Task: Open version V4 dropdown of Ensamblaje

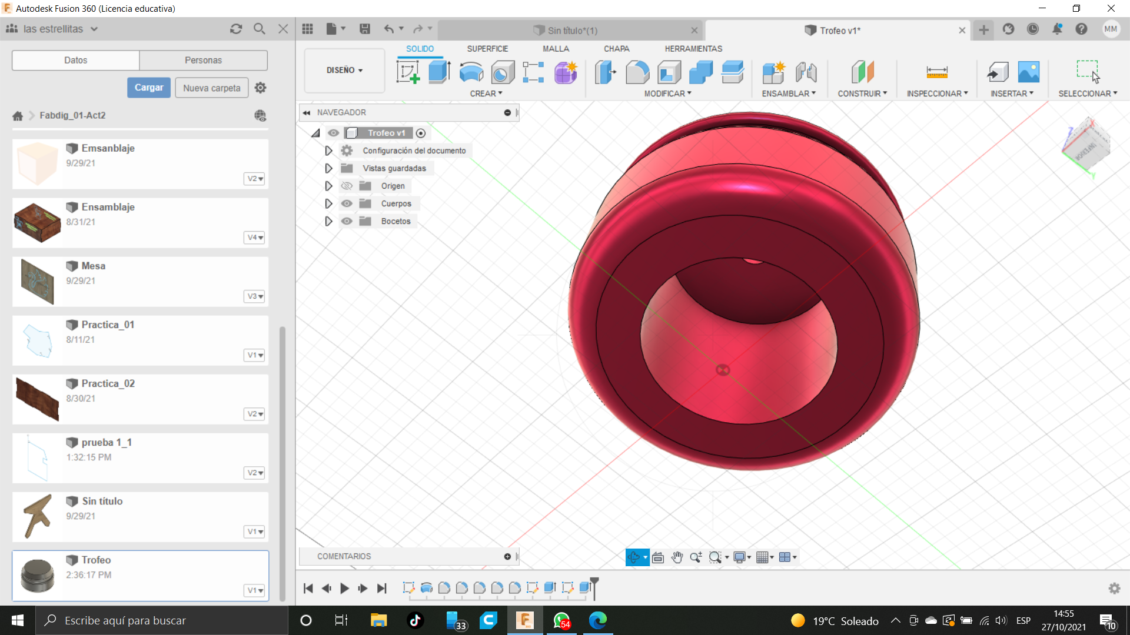Action: pos(255,238)
